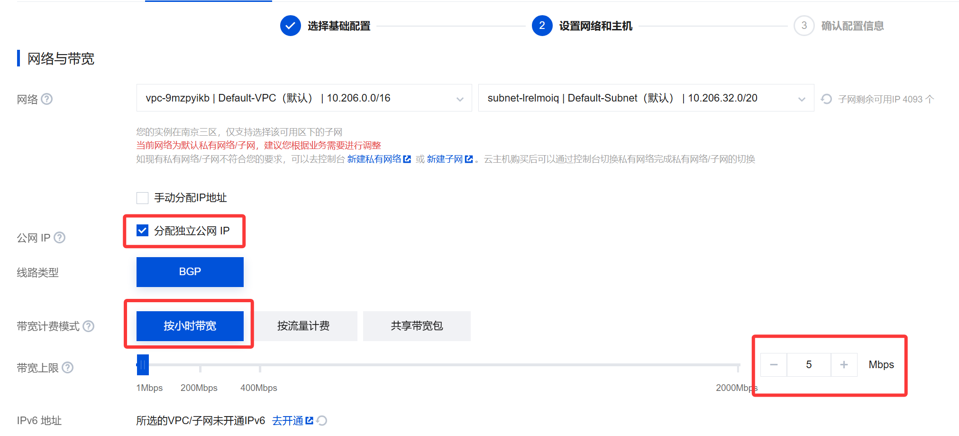959x436 pixels.
Task: Refresh the subnet available IP count
Action: pos(826,99)
